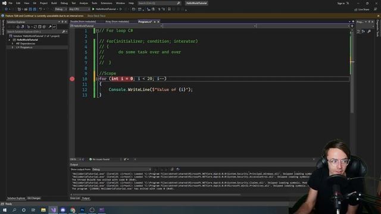Open the Build menu
Screen dimensions: 381x214
tap(54, 3)
